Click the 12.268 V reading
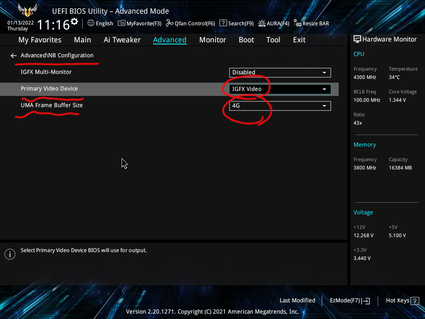The height and width of the screenshot is (319, 425). [x=364, y=236]
